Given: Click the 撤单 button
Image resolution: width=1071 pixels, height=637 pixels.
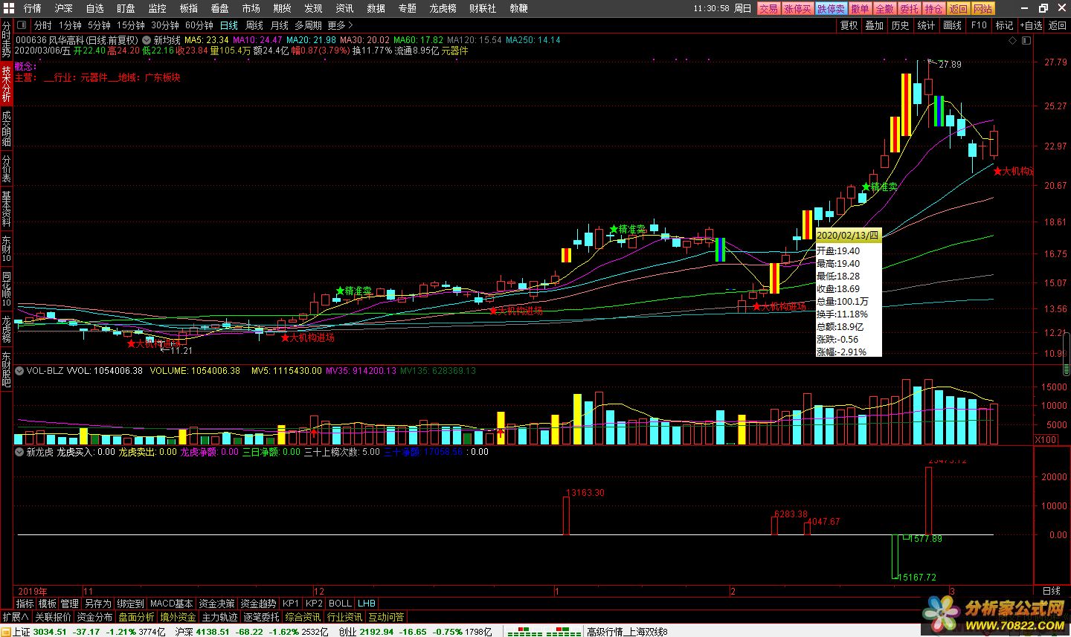Looking at the screenshot, I should pos(860,8).
